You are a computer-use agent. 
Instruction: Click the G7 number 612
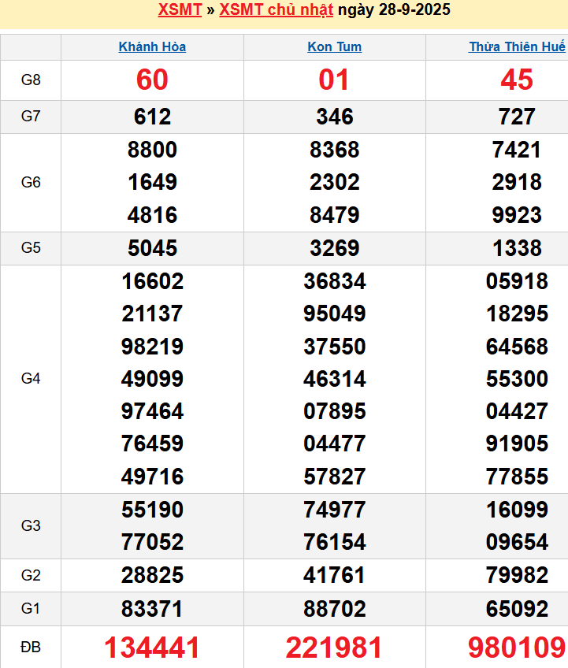(x=152, y=117)
